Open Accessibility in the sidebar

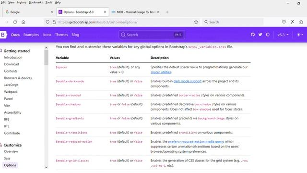[x=12, y=112]
